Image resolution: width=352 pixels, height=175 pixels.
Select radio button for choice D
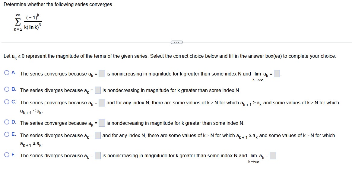pos(6,121)
